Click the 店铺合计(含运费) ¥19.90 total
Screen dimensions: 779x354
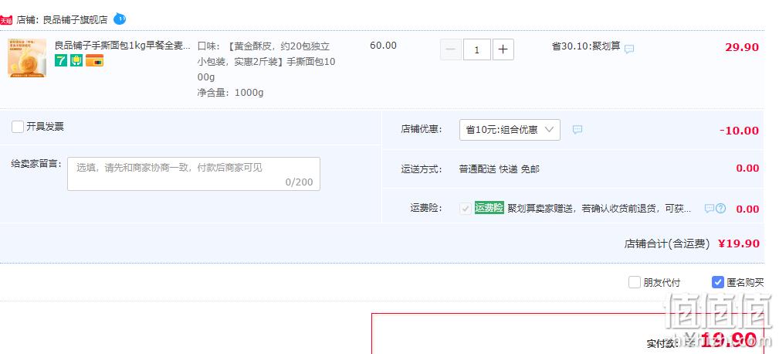[692, 243]
